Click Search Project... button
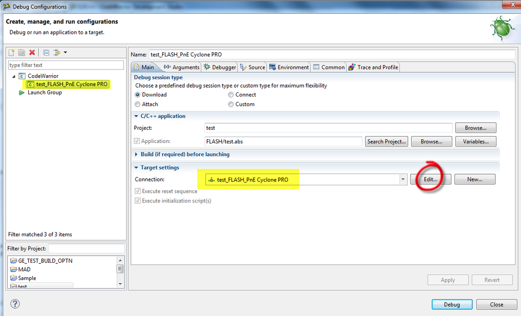 386,141
